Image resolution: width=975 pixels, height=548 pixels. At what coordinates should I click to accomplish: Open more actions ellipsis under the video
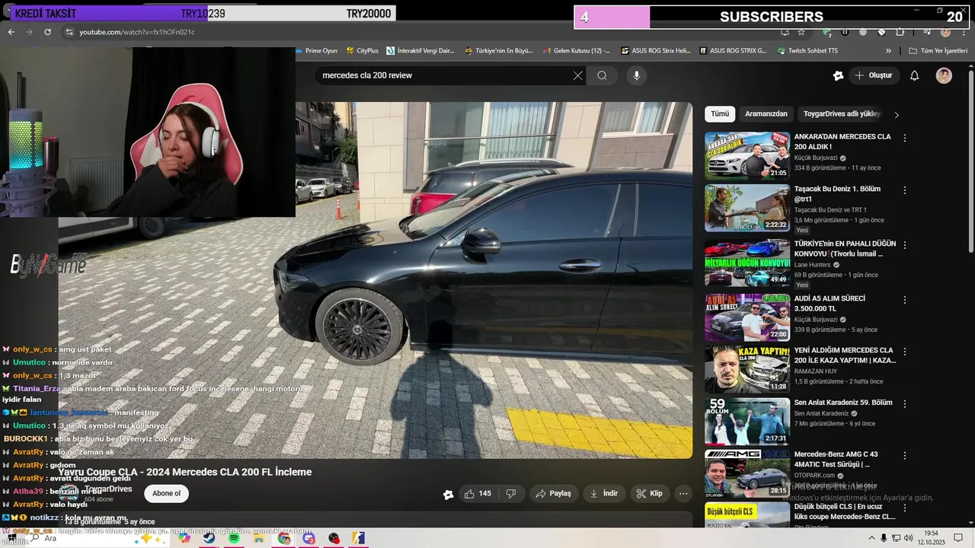(683, 493)
